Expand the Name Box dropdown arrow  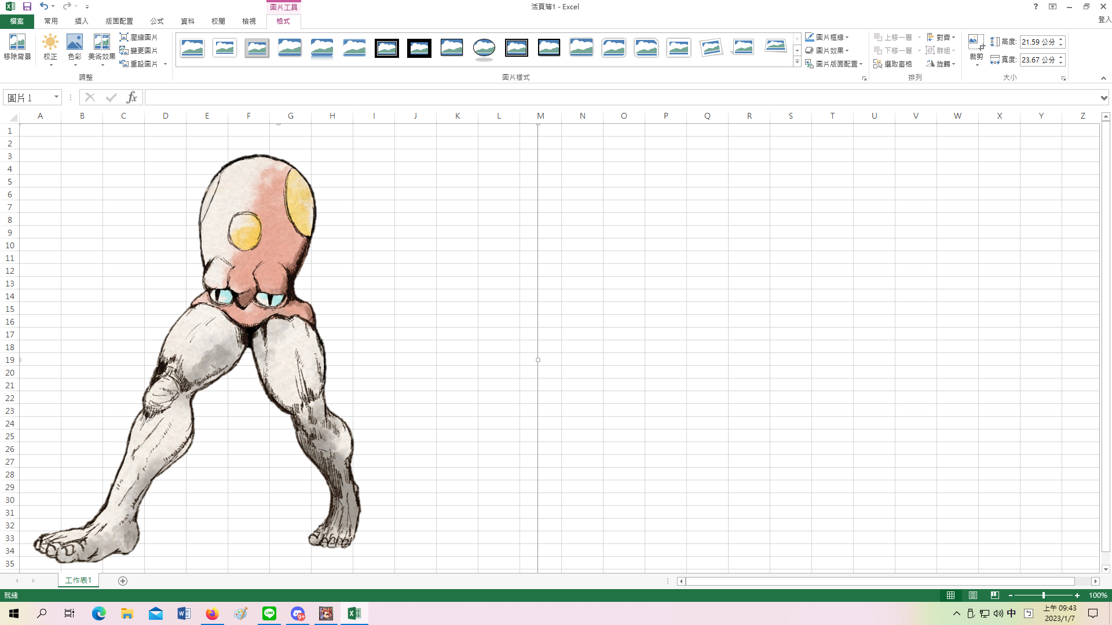pos(56,97)
